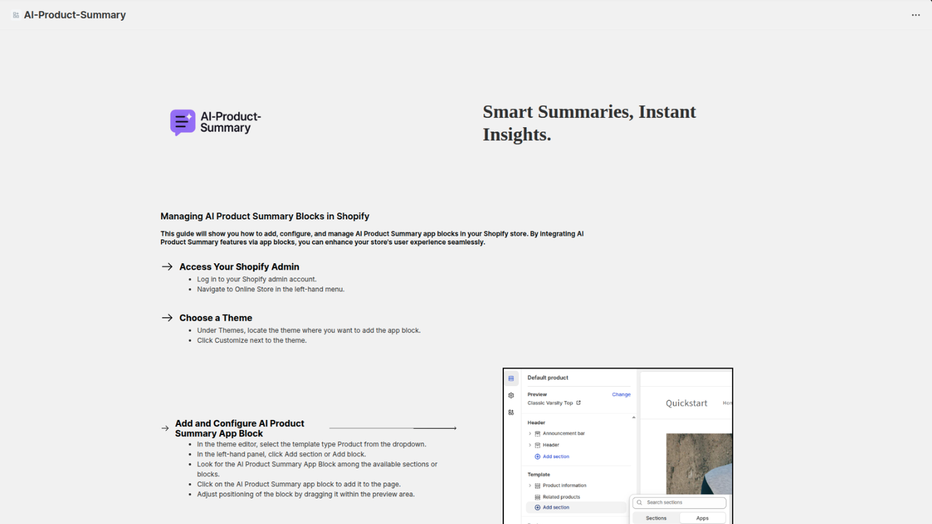Click the Change preview link
Screen dimensions: 932x524
tap(621, 395)
